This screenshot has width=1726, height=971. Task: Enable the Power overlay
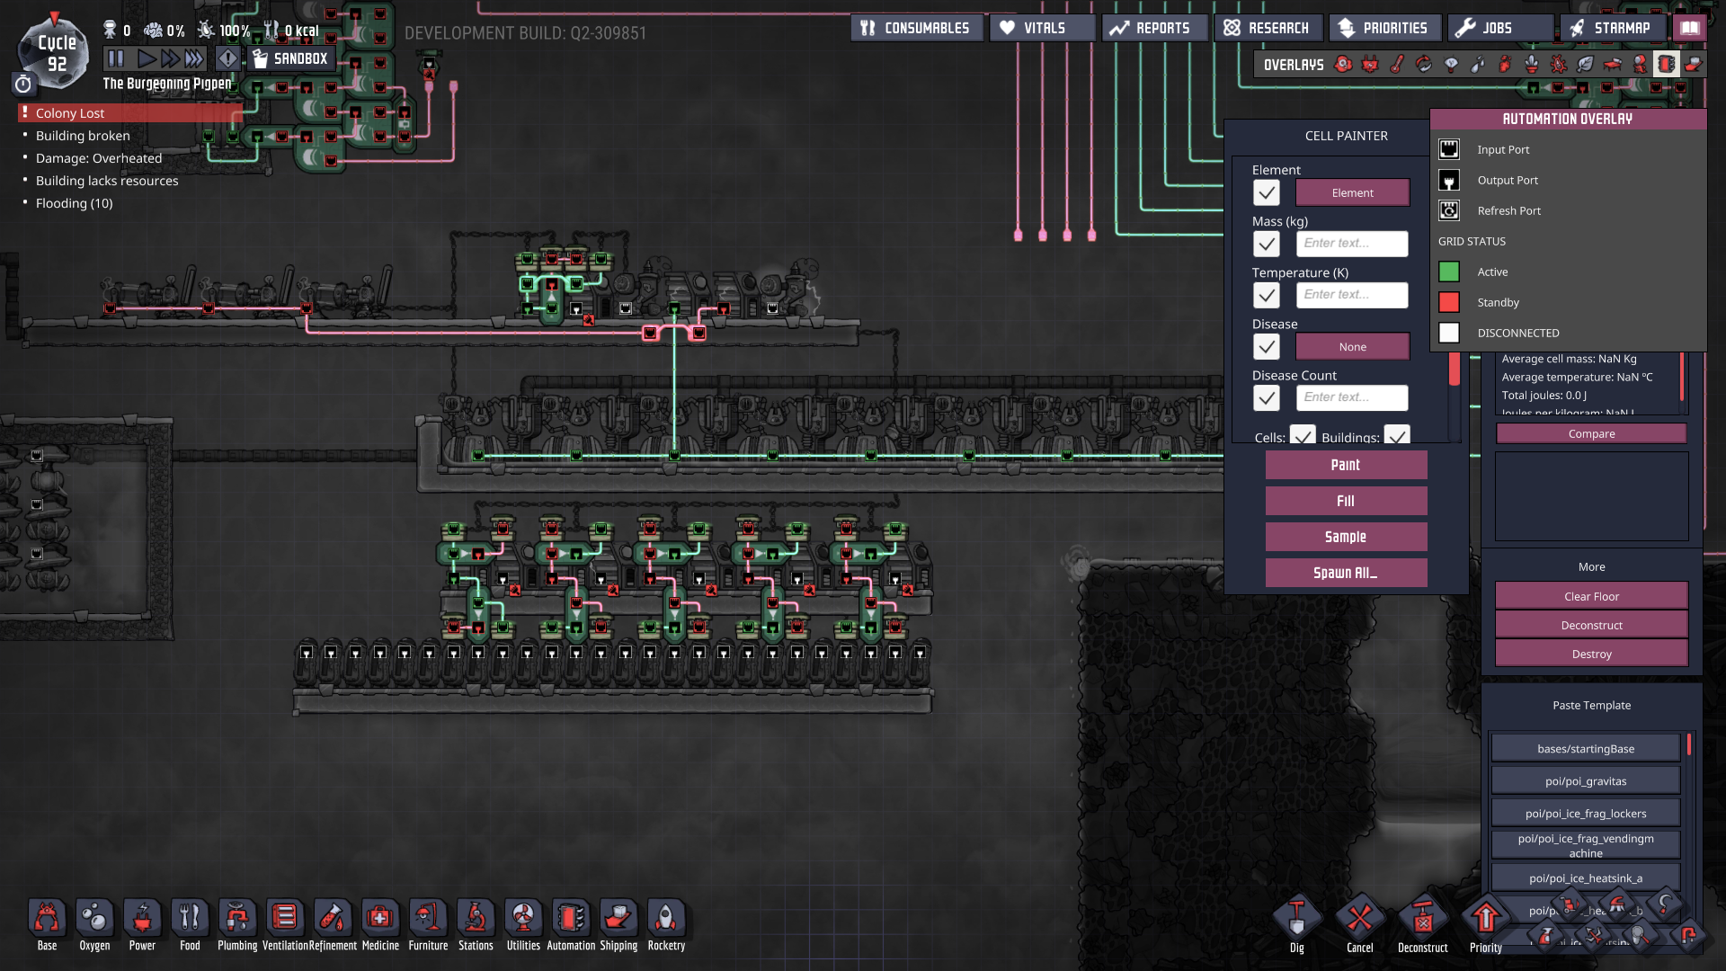[1370, 64]
